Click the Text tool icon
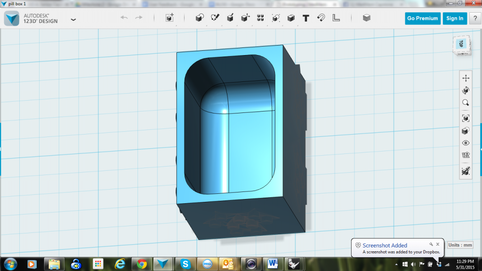482x271 pixels. tap(305, 18)
